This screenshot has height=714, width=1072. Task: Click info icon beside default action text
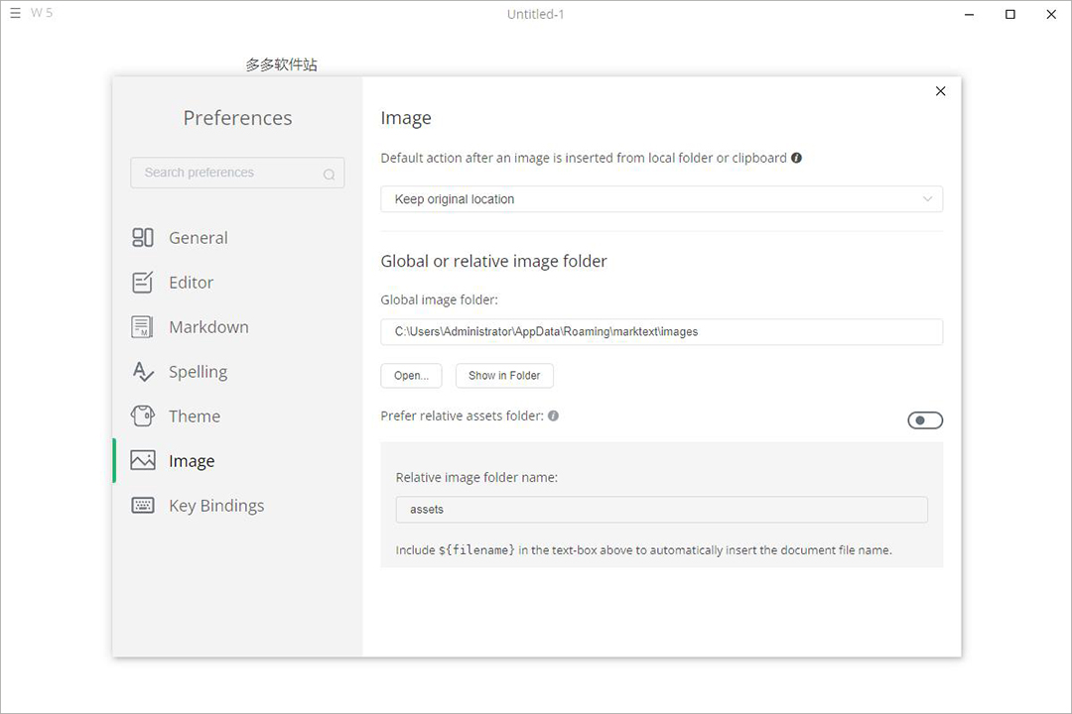point(797,158)
